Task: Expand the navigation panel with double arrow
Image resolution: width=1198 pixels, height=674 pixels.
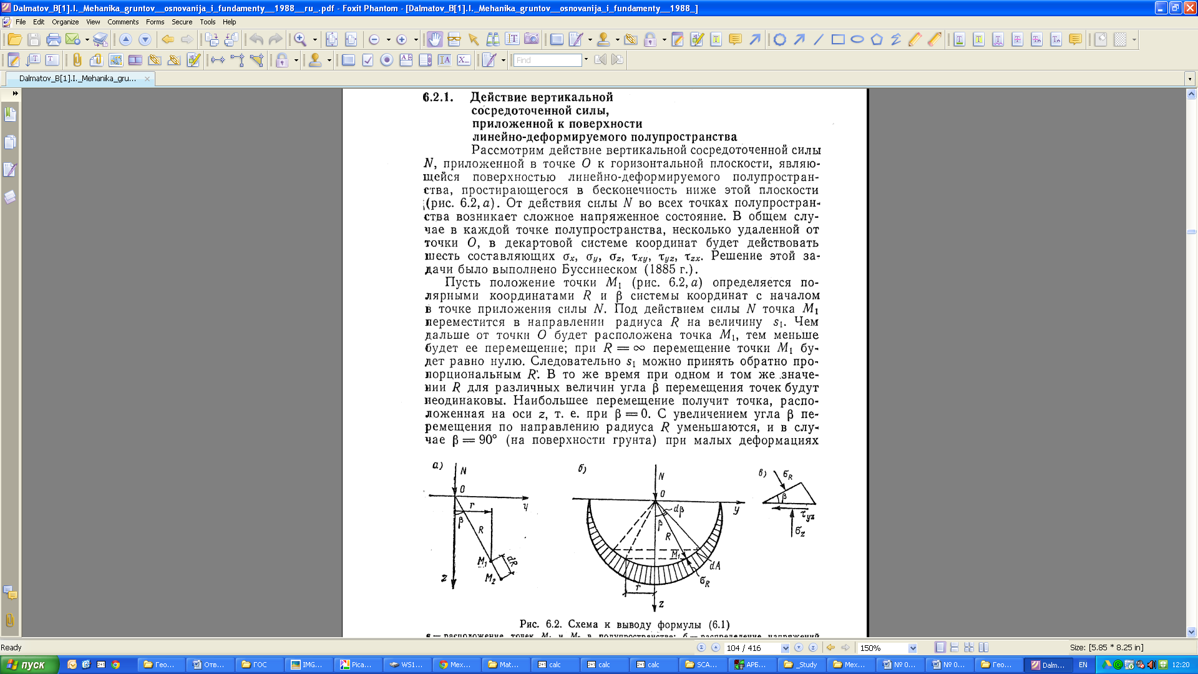Action: (x=15, y=94)
